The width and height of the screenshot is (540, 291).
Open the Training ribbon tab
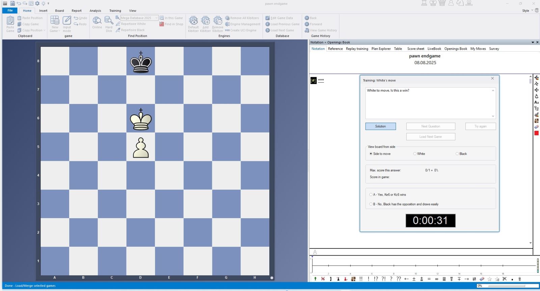click(x=115, y=10)
